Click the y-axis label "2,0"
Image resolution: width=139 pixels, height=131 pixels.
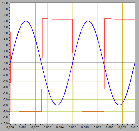6,51
